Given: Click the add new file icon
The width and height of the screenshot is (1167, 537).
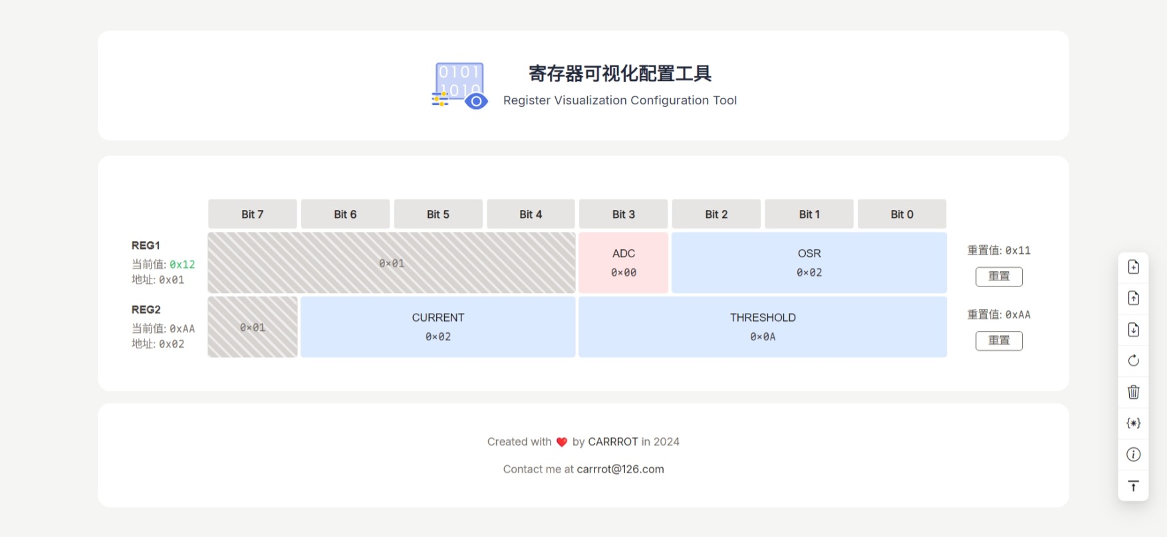Looking at the screenshot, I should 1134,267.
